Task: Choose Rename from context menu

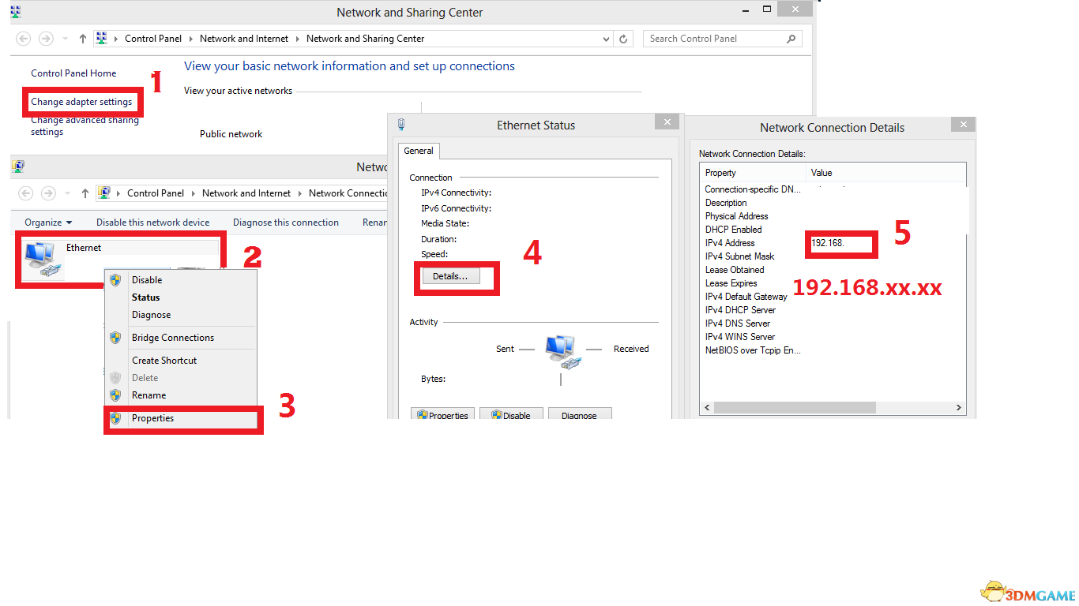Action: 181,395
